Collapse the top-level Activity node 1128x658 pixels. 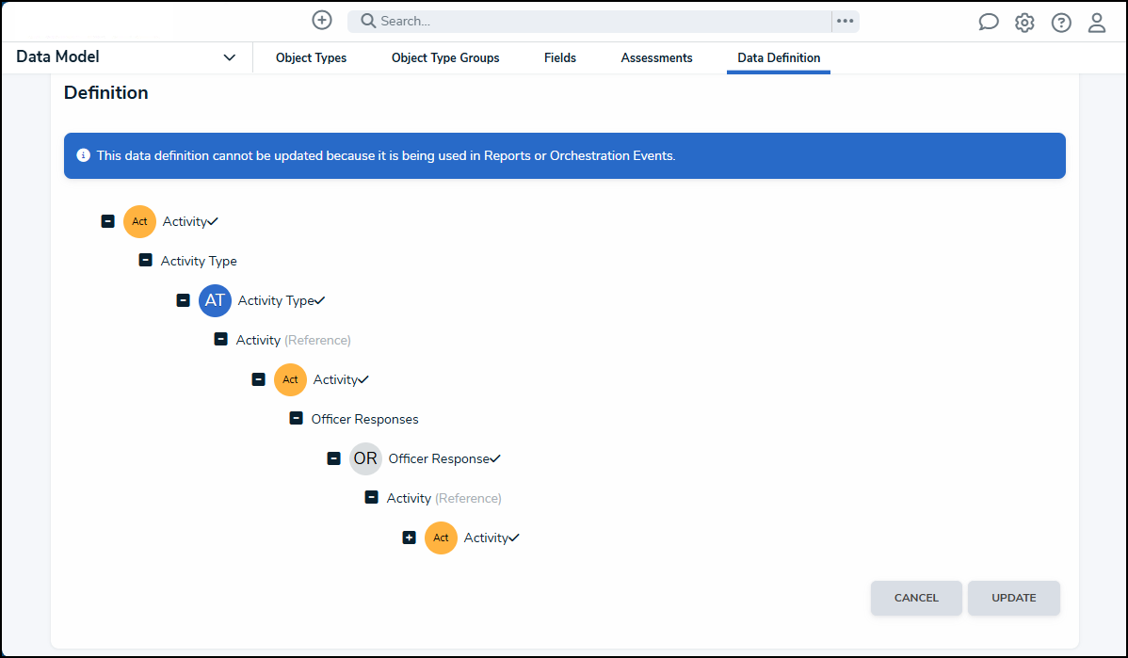108,221
